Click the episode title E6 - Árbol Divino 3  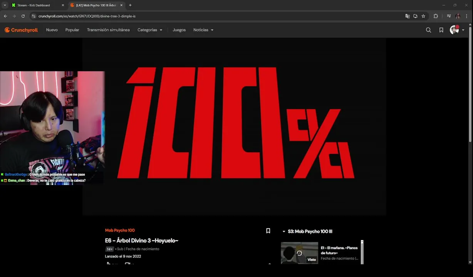(141, 241)
